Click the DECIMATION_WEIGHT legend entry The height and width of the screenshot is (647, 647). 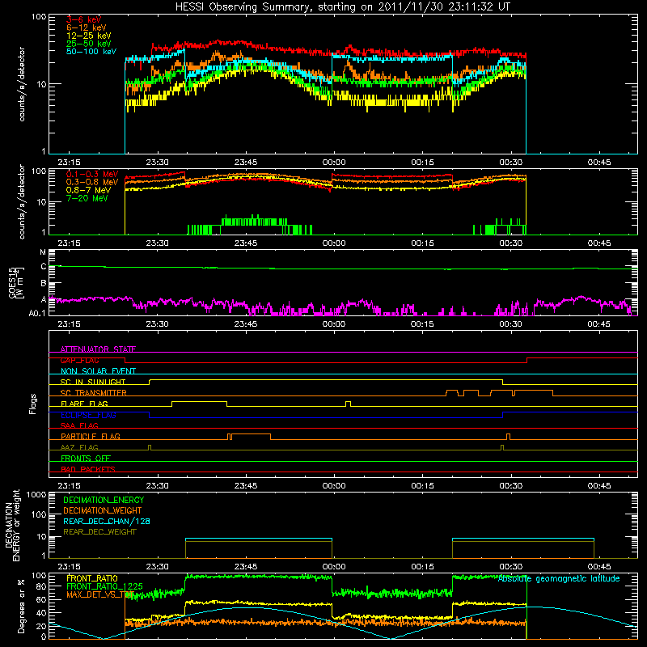tap(103, 511)
